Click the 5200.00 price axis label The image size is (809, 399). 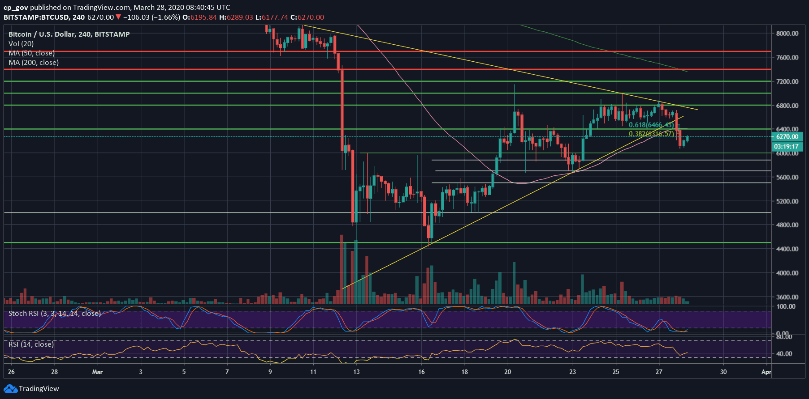[787, 201]
